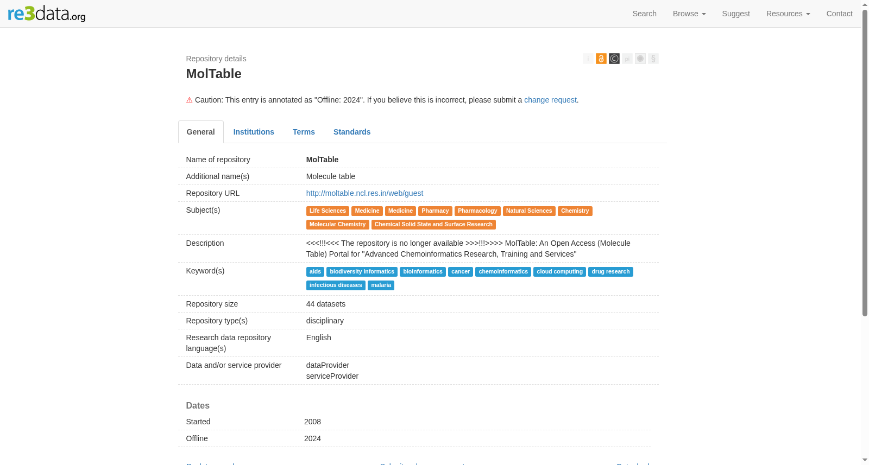This screenshot has width=869, height=465.
Task: Select the General tab
Action: [201, 132]
